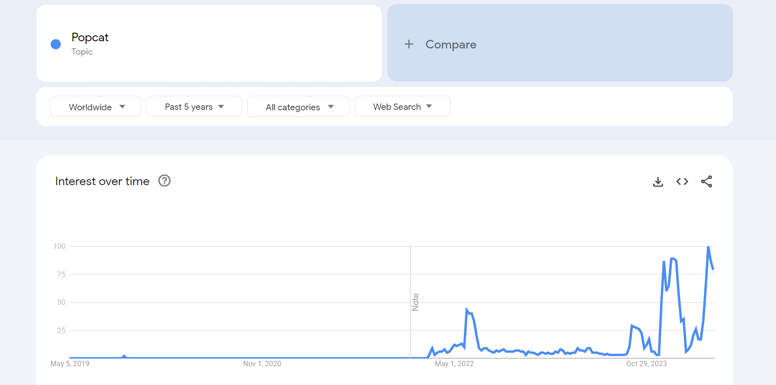
Task: Click the May 1, 2022 axis label
Action: [454, 363]
